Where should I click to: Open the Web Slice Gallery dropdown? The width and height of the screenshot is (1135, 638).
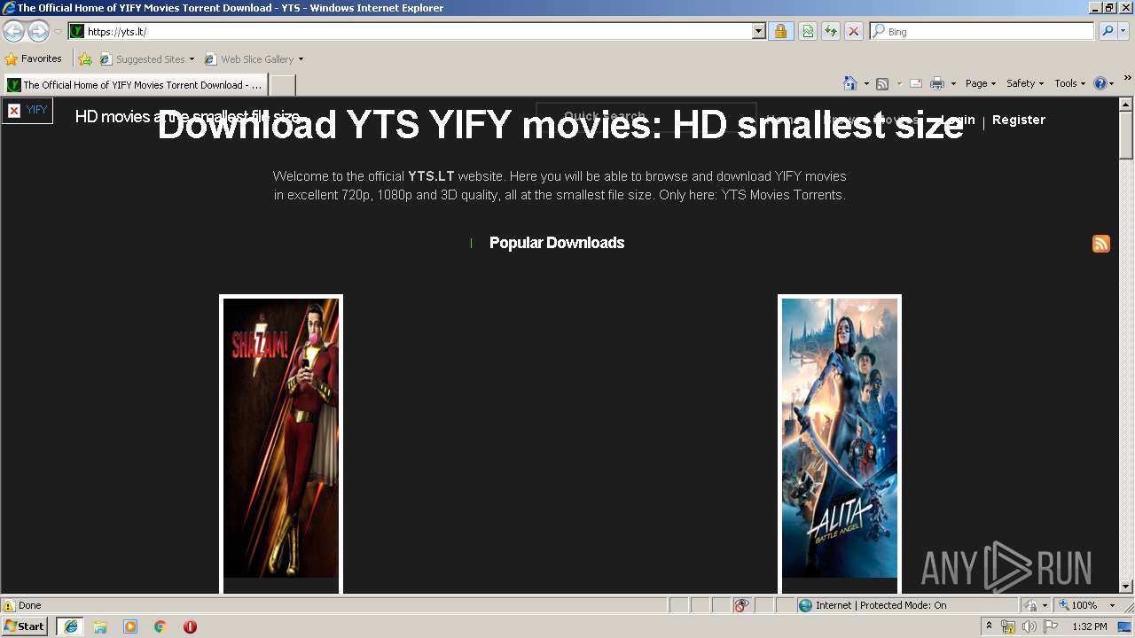[x=254, y=59]
